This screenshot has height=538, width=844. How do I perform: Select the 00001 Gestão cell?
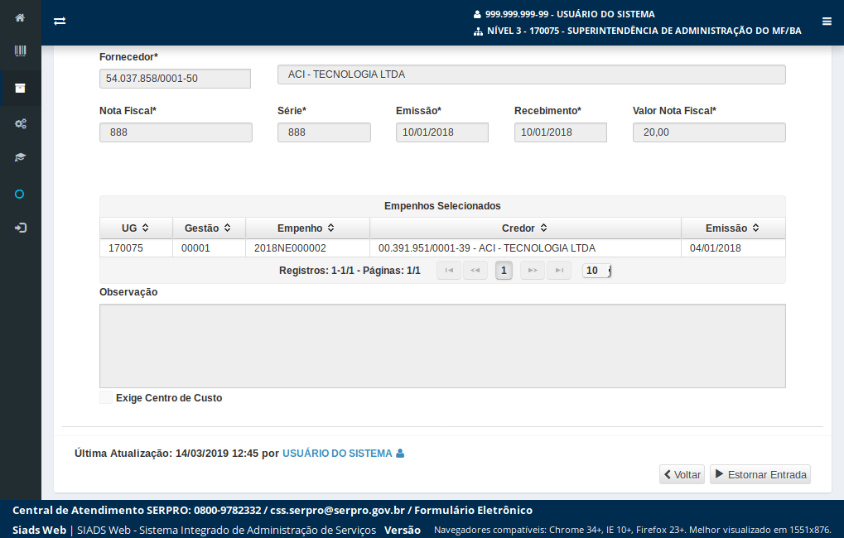[x=209, y=248]
